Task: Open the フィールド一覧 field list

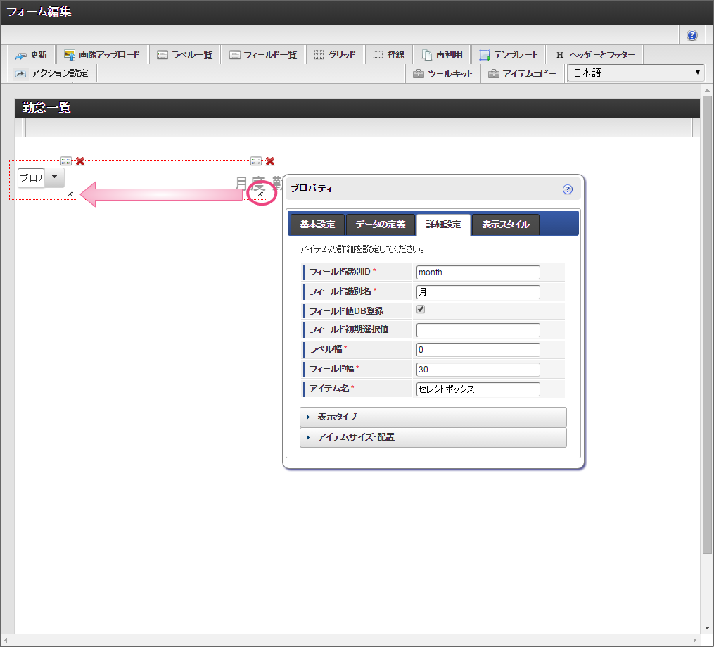Action: pos(263,55)
